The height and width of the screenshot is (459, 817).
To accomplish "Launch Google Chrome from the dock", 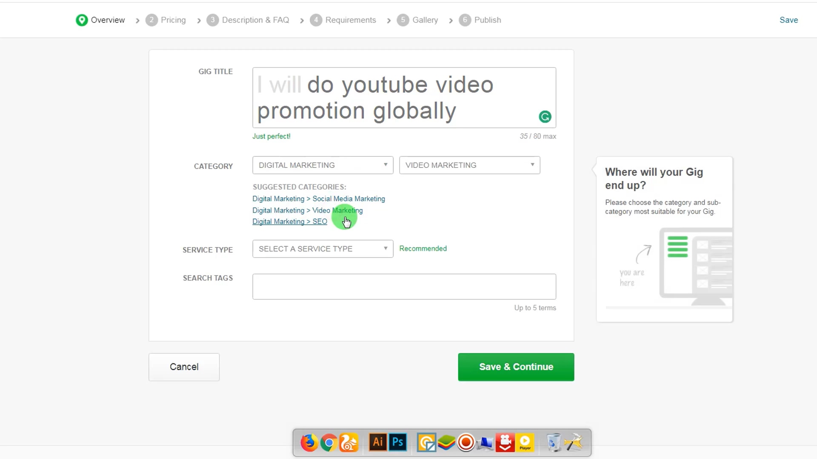I will pos(329,442).
